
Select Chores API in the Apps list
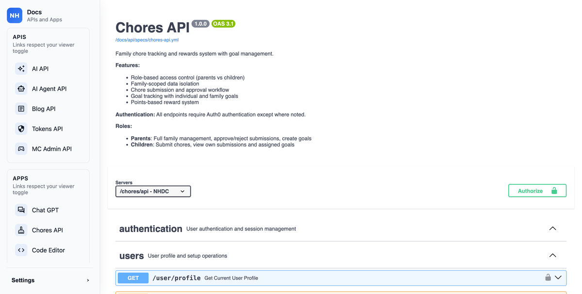click(48, 229)
